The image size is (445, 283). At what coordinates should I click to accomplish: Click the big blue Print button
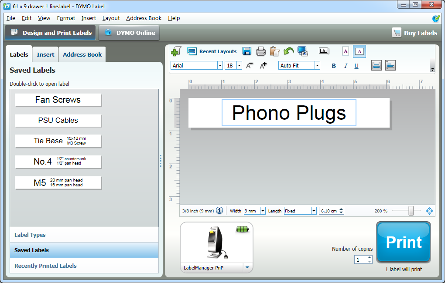coord(403,242)
